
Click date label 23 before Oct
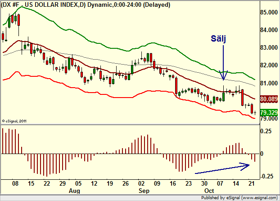click(x=189, y=184)
